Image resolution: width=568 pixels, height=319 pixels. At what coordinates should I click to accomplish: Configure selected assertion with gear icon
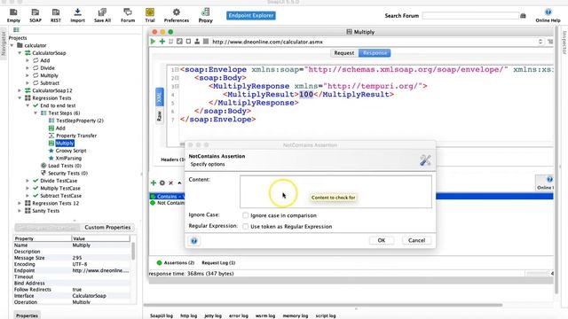coord(162,183)
